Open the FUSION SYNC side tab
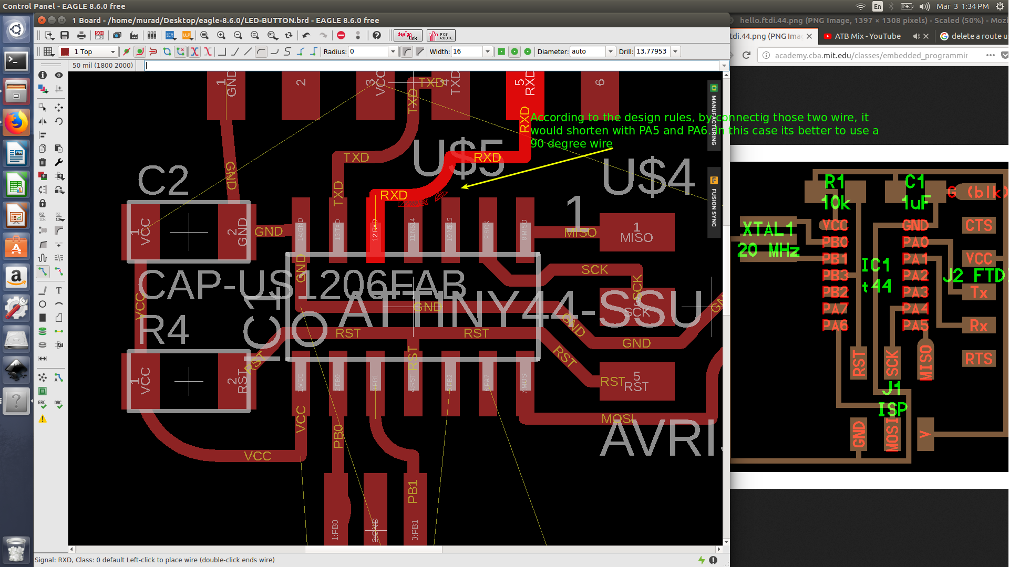This screenshot has height=567, width=1009. (714, 202)
